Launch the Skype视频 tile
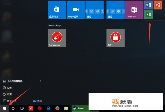Screen dimensions: 165x112 coord(76,10)
